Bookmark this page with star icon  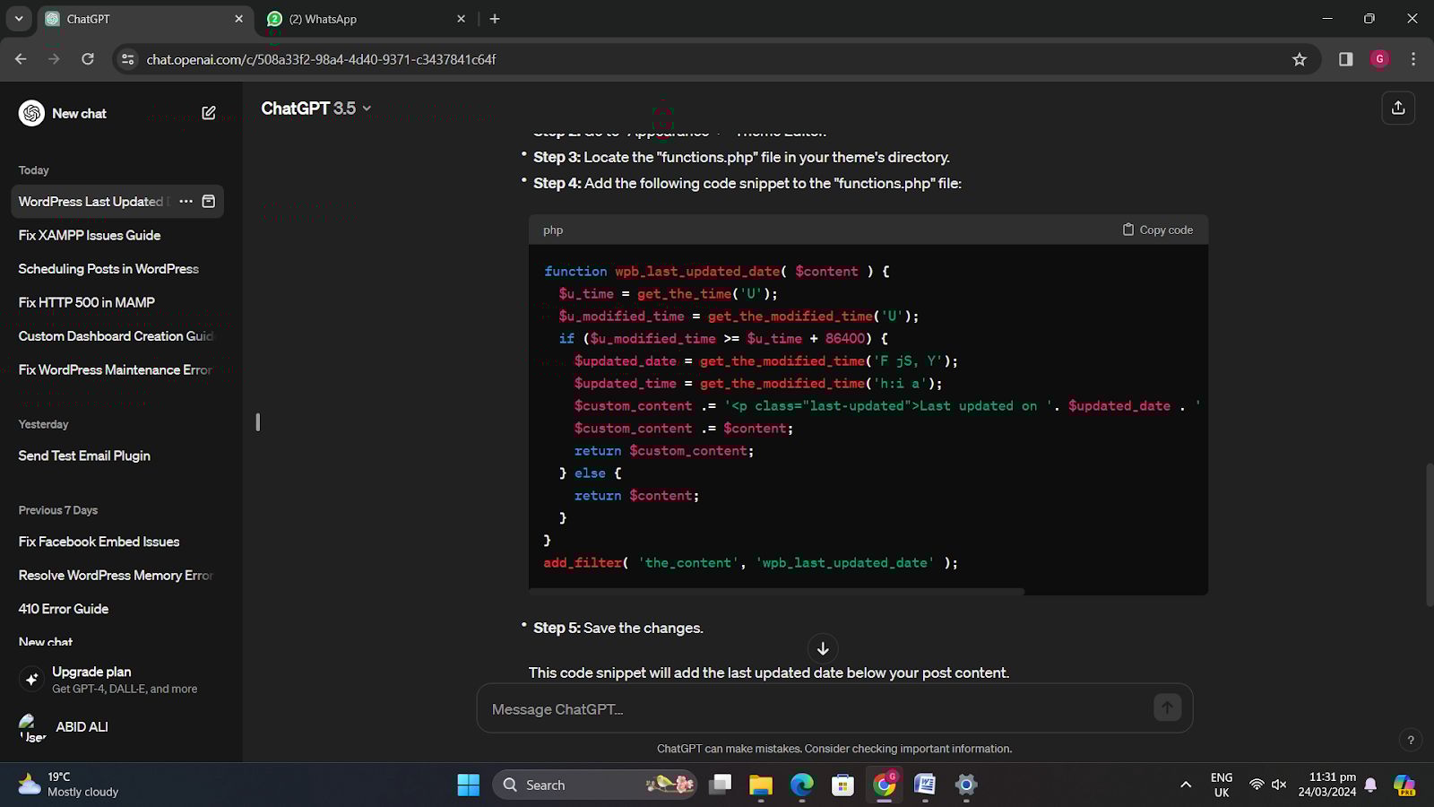click(1299, 59)
